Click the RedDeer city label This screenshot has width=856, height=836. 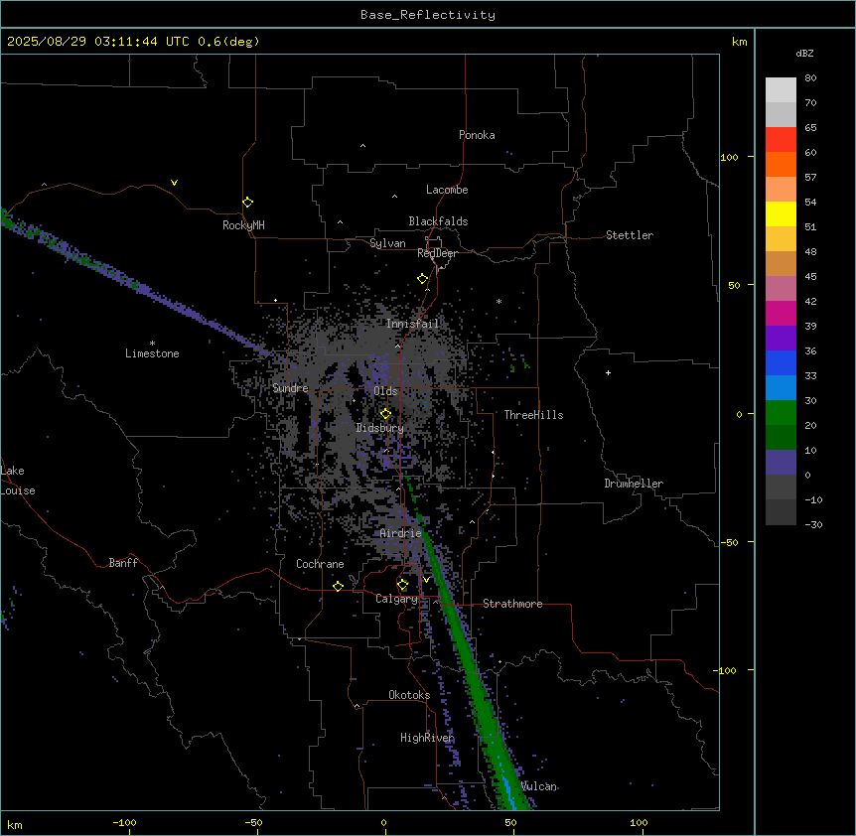(437, 253)
